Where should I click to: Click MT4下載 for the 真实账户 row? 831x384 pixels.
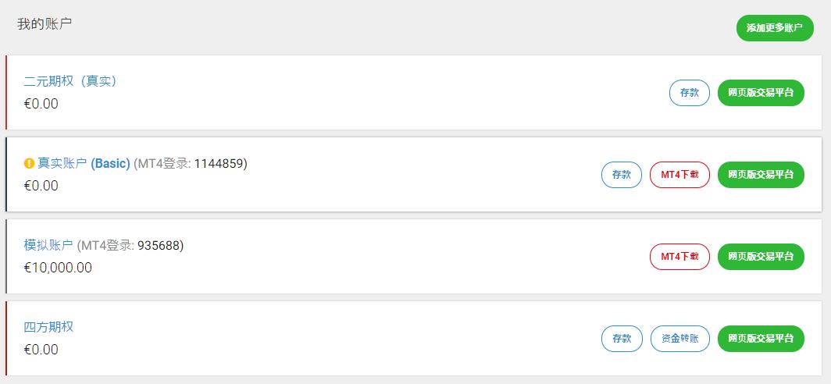[679, 175]
